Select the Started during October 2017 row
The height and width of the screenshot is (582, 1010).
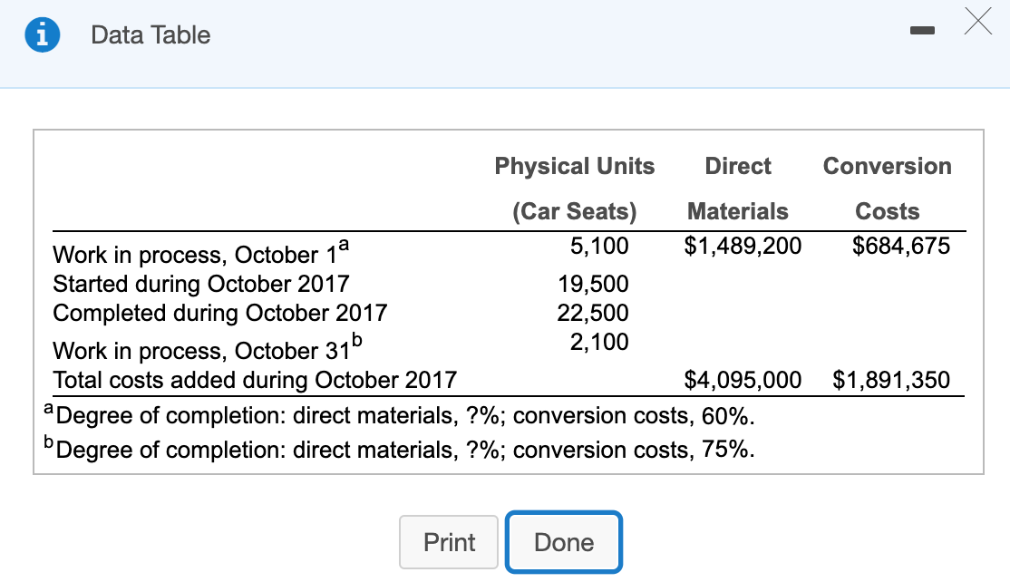[200, 284]
